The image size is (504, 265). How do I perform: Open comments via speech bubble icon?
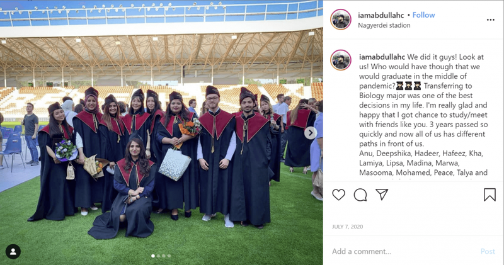coord(360,195)
